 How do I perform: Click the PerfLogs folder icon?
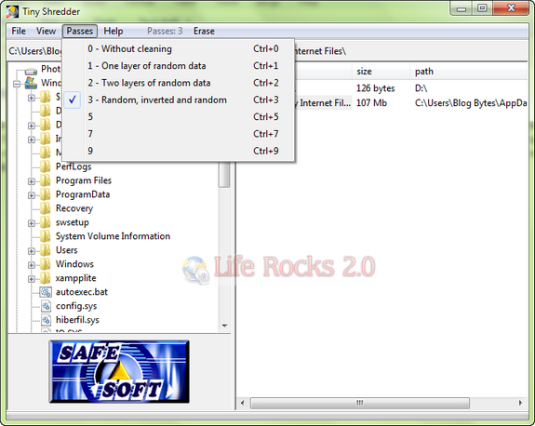(x=45, y=166)
